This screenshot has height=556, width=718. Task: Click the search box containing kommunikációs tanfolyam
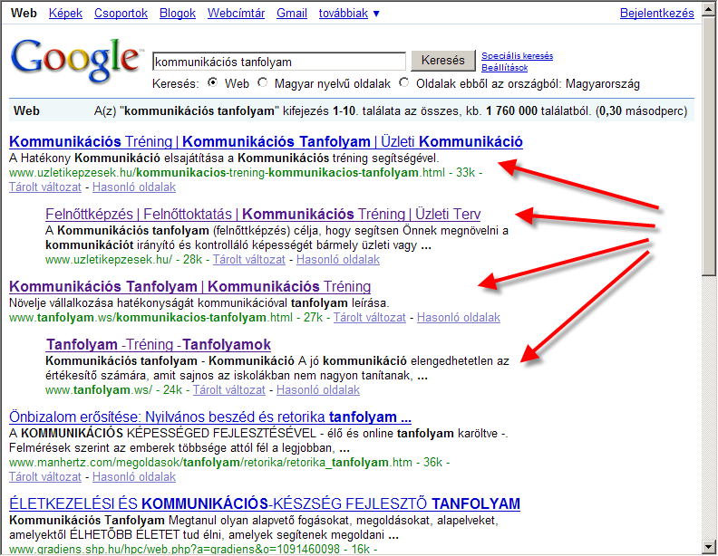coord(279,62)
